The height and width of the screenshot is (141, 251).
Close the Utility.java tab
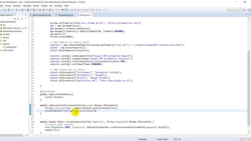[x=91, y=15]
